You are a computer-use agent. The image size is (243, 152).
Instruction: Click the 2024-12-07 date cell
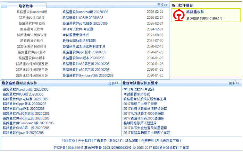pos(155,29)
